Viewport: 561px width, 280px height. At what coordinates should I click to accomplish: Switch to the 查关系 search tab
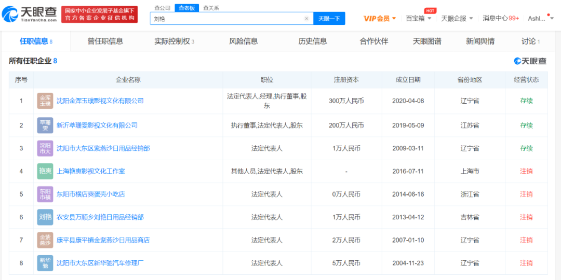coord(211,8)
